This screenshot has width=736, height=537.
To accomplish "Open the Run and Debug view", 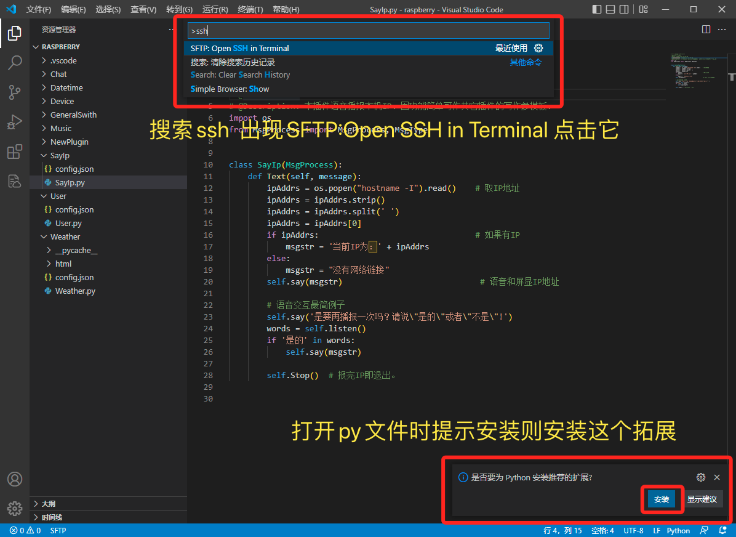I will click(x=15, y=122).
